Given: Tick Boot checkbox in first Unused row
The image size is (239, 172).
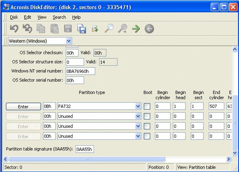Looking at the screenshot, I should click(x=147, y=116).
